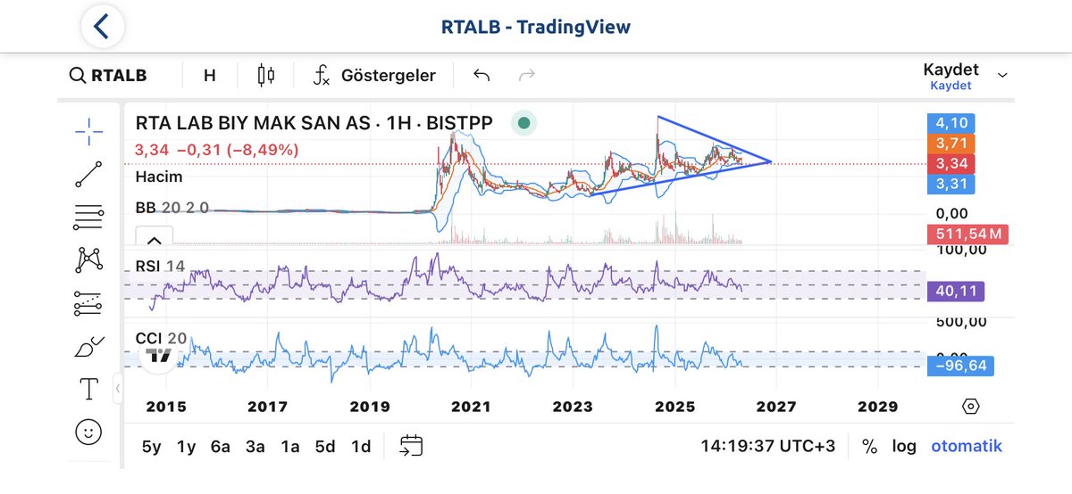This screenshot has height=494, width=1072.
Task: Expand the Kaydet dropdown arrow
Action: pos(1002,75)
